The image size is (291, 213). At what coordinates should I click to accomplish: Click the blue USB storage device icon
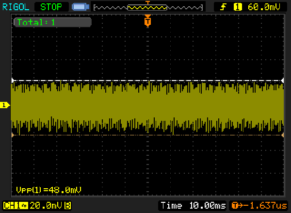(x=81, y=7)
